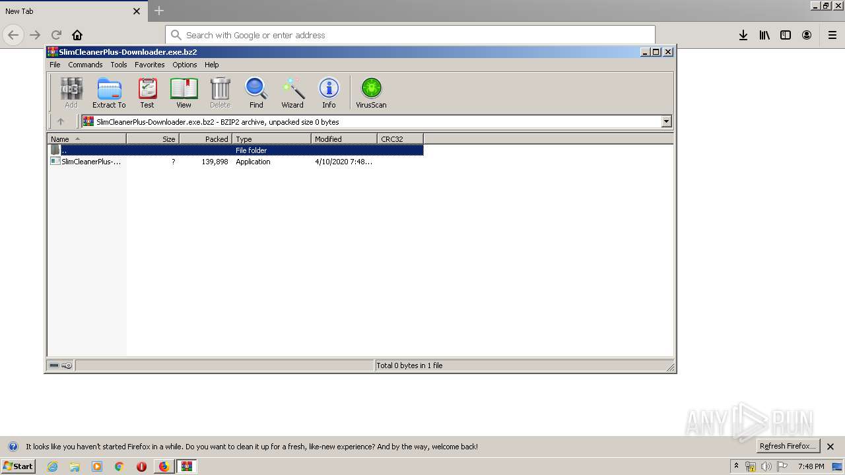Sort by Name column header

(86, 139)
